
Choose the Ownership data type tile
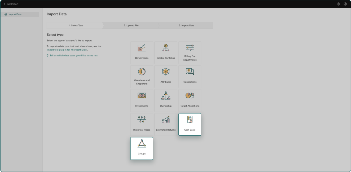pos(166,101)
